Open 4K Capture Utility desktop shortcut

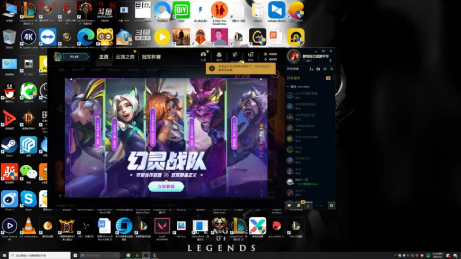click(x=28, y=39)
